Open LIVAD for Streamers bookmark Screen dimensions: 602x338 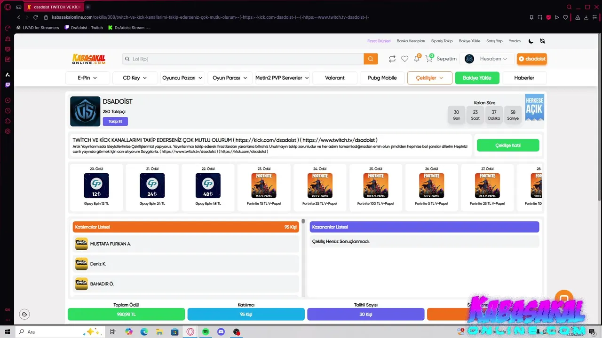(x=38, y=28)
